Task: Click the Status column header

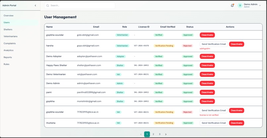Action: pyautogui.click(x=190, y=27)
